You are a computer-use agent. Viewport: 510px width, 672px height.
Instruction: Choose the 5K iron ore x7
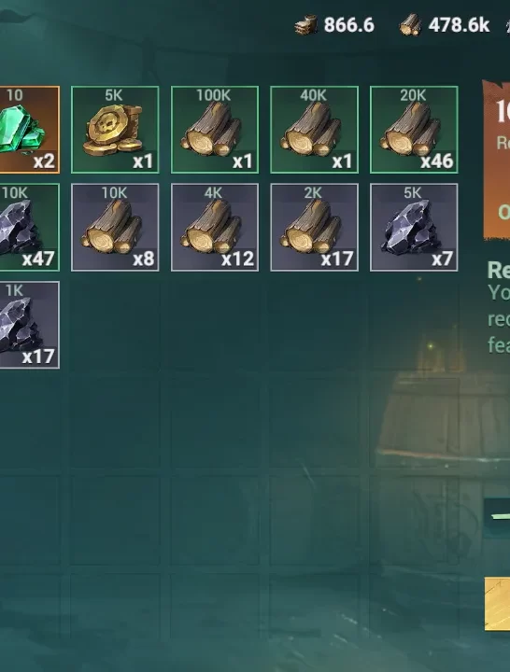coord(414,228)
